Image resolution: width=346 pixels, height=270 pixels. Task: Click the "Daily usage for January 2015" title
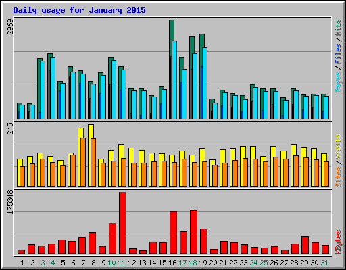point(79,10)
